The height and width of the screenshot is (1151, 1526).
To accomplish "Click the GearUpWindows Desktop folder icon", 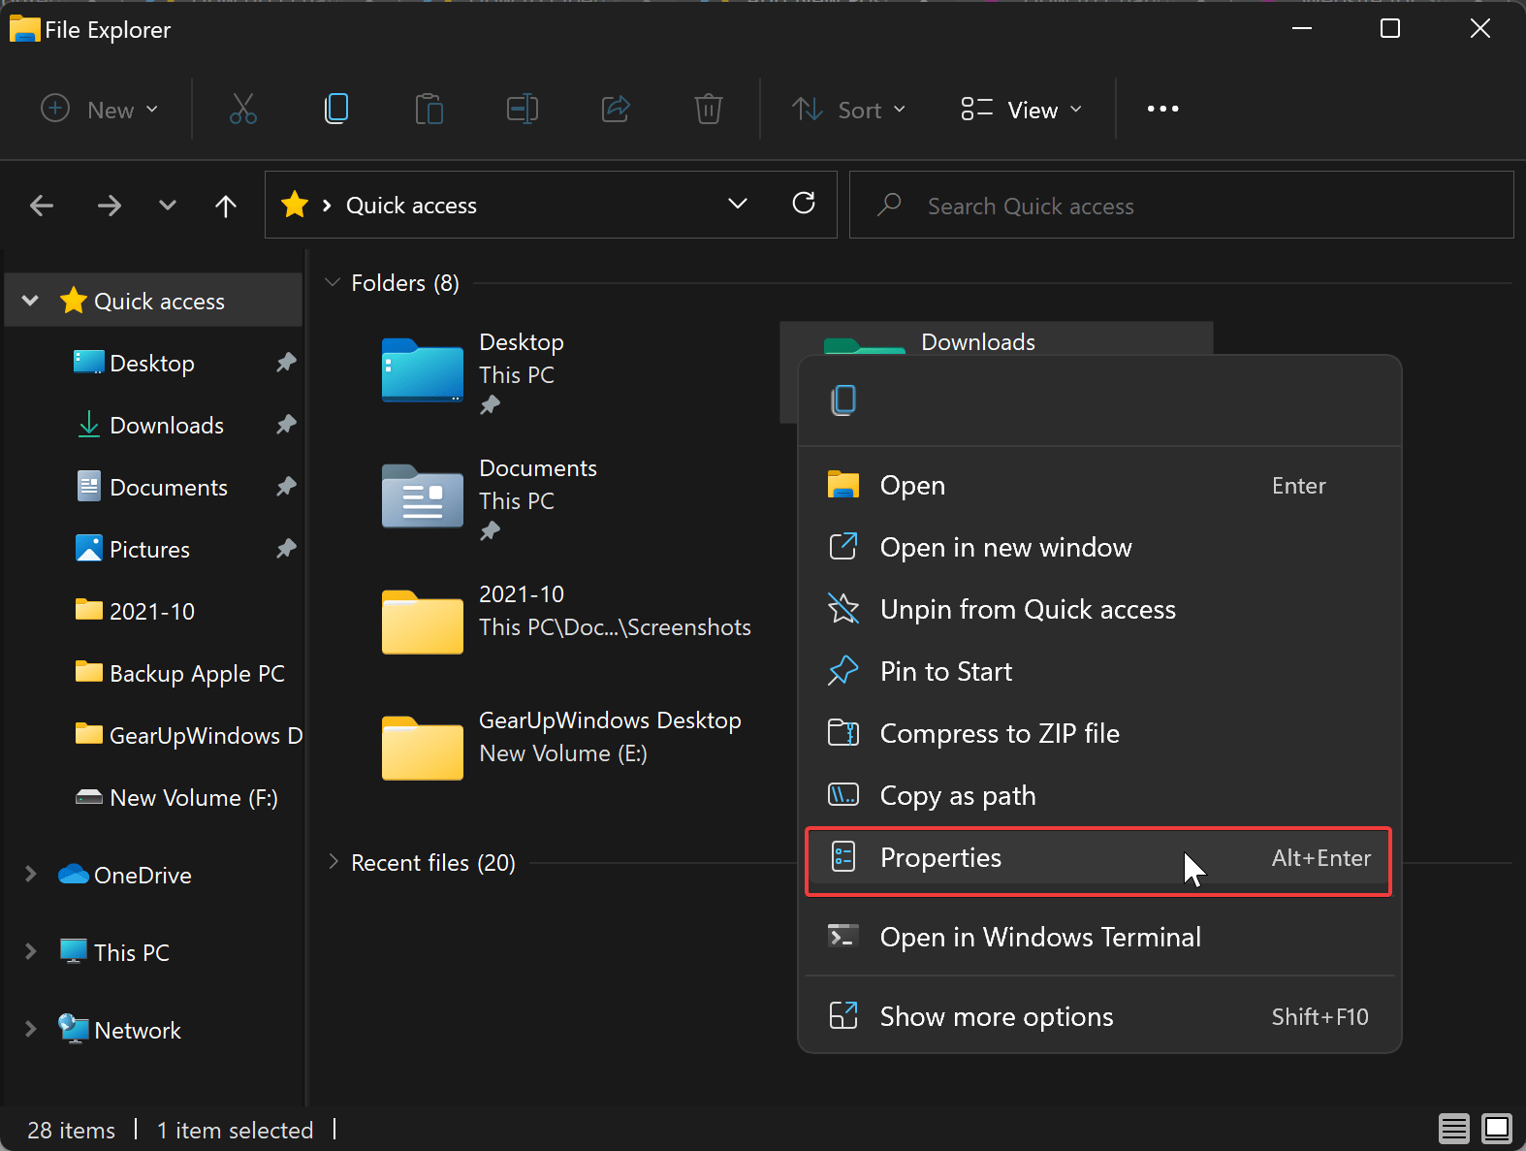I will [x=422, y=748].
